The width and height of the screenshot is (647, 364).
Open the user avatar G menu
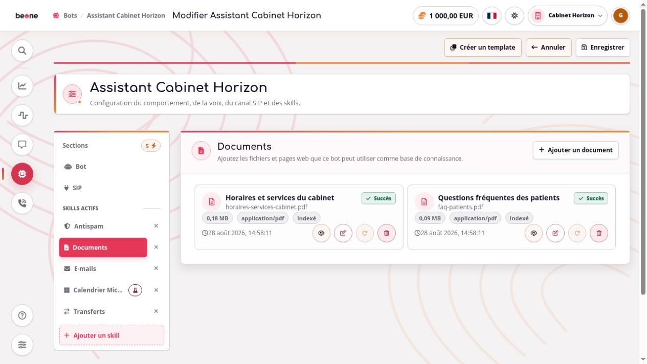(x=620, y=15)
